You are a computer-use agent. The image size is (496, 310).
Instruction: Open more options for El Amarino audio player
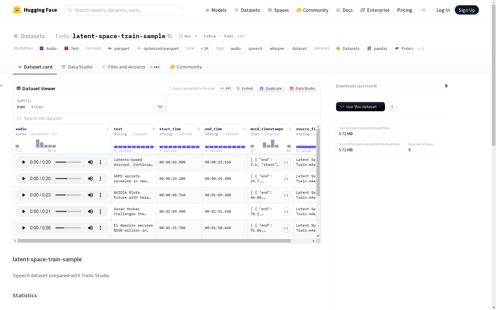(x=100, y=228)
